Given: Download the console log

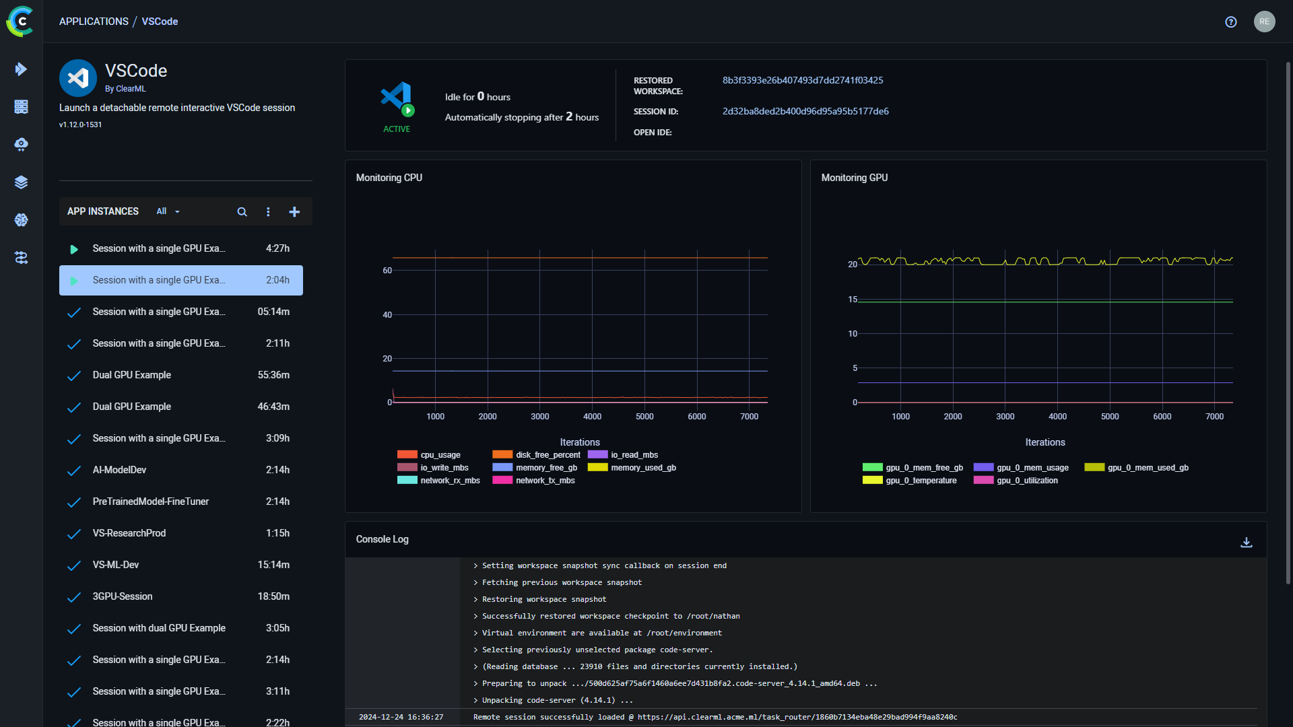Looking at the screenshot, I should click(x=1247, y=542).
